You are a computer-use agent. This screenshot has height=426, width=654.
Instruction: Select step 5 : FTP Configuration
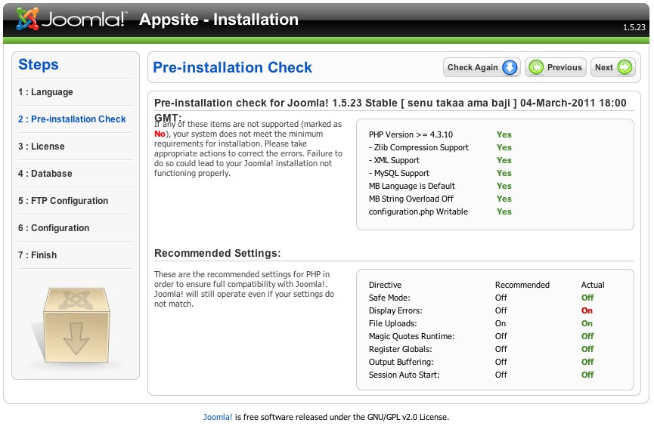63,201
